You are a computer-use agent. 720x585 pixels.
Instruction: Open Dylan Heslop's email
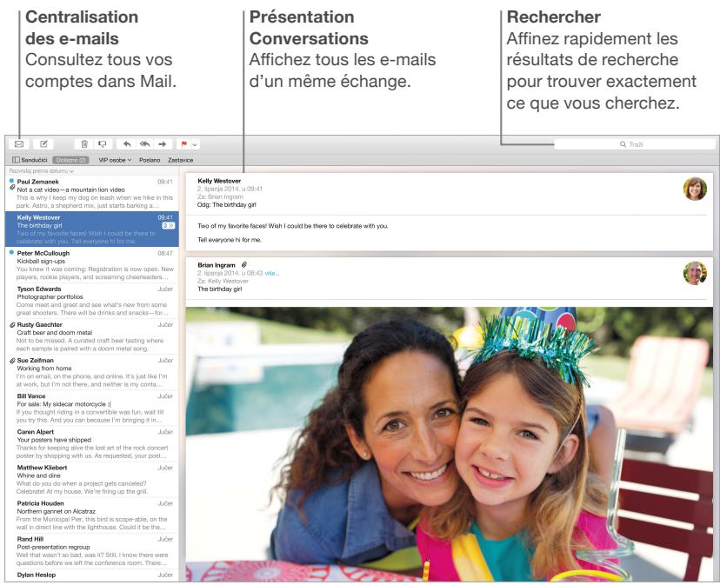pyautogui.click(x=92, y=575)
